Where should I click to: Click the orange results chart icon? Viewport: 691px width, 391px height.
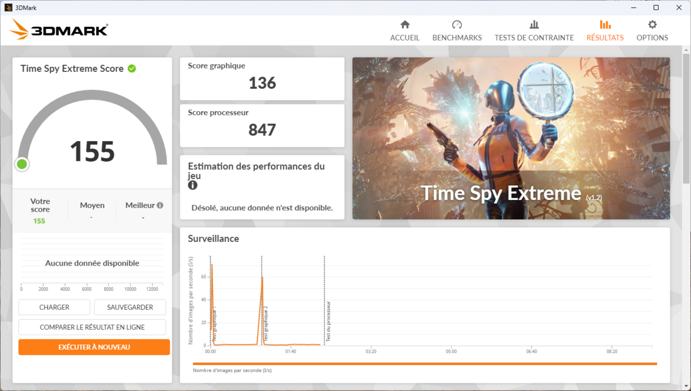tap(605, 25)
